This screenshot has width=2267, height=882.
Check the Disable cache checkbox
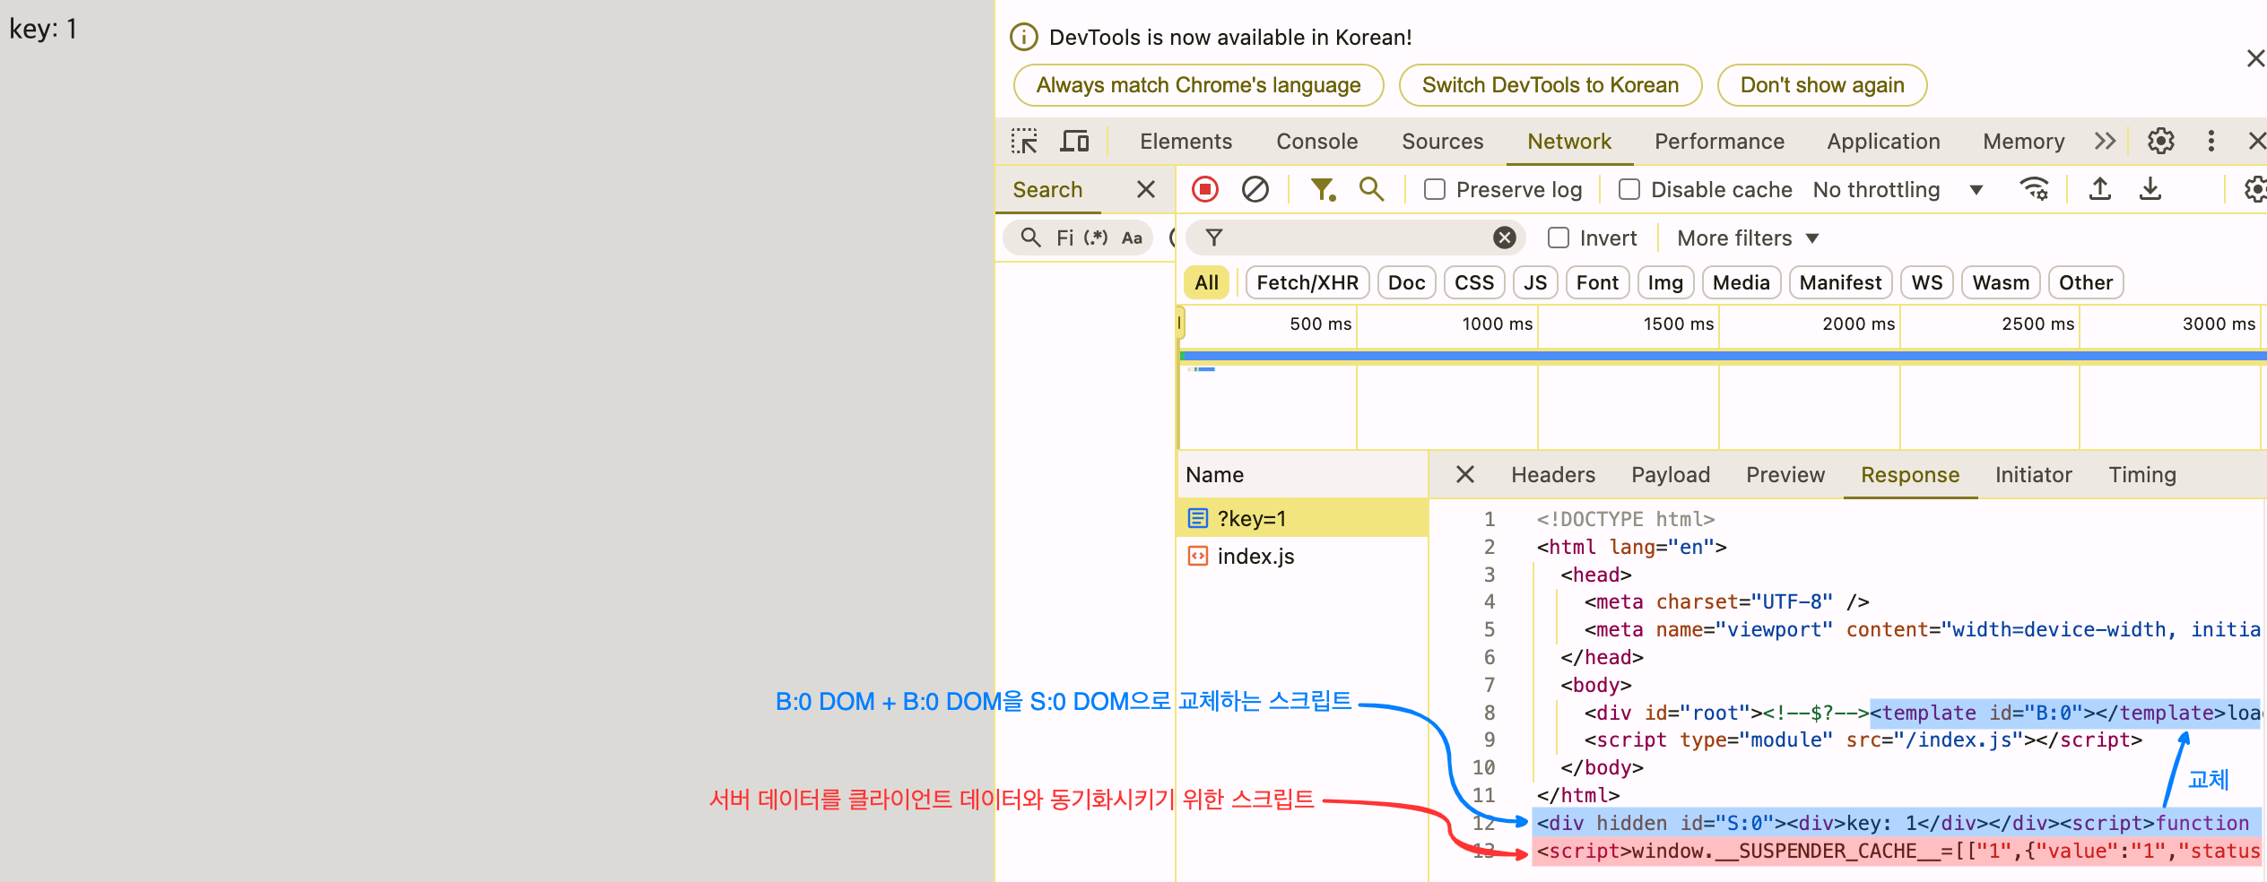[x=1629, y=189]
